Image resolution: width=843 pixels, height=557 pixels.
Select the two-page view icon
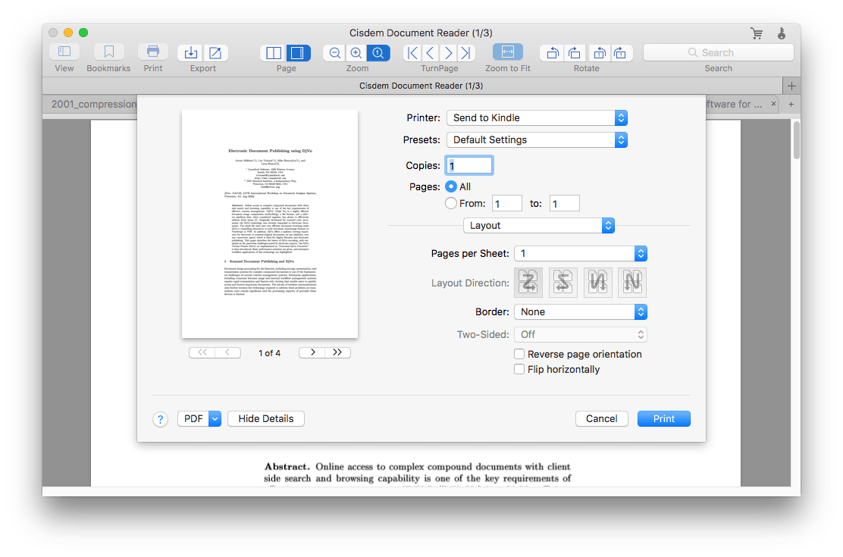tap(274, 53)
